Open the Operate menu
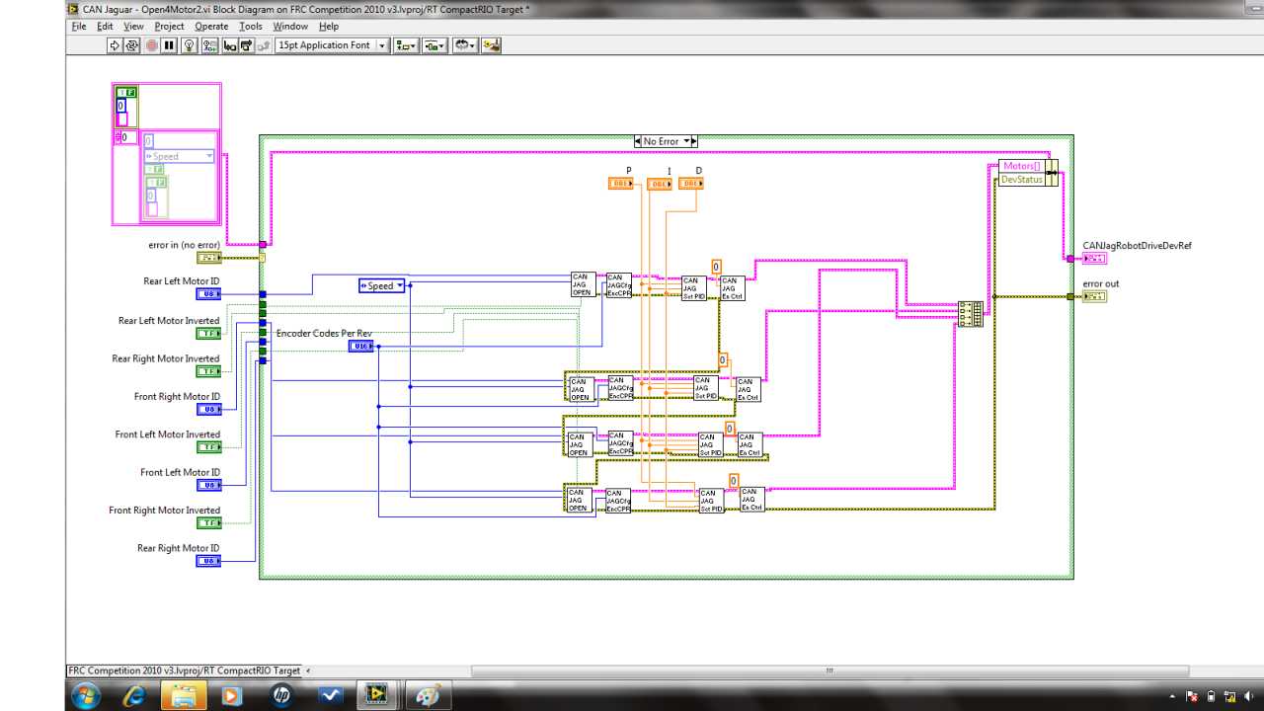Screen dimensions: 1264x711 pos(211,27)
